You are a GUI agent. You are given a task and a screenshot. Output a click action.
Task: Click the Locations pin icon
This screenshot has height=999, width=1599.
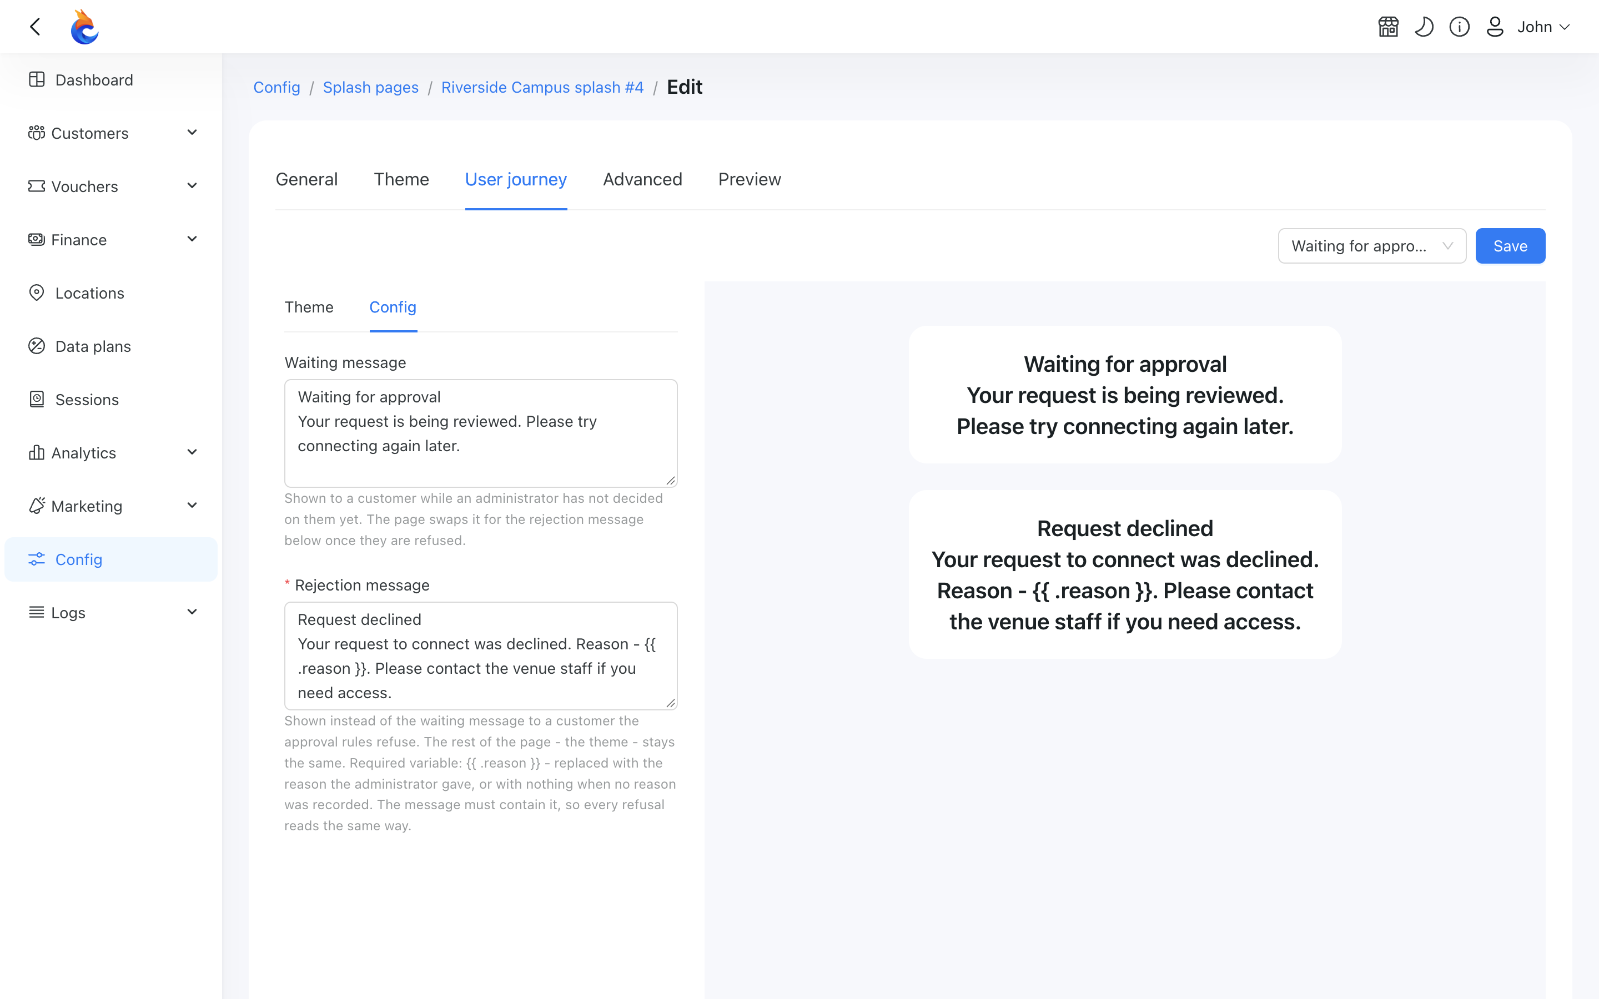click(37, 292)
